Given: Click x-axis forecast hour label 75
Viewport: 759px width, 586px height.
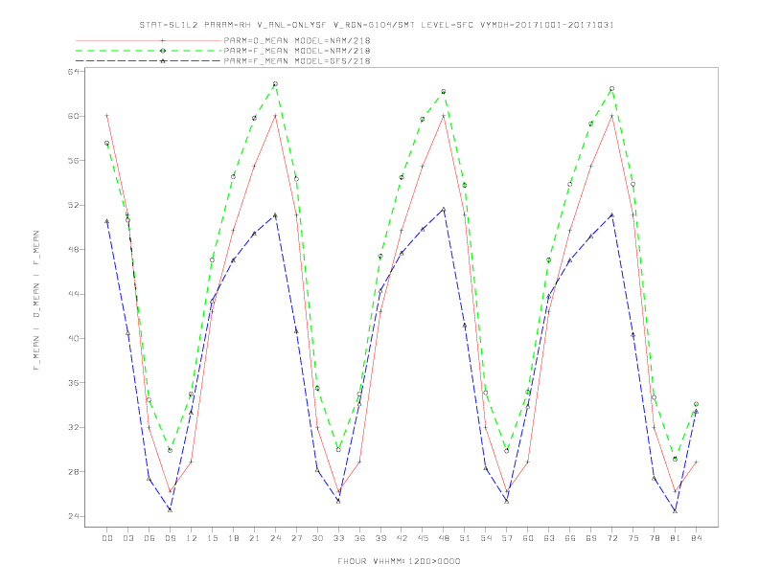Looking at the screenshot, I should tap(633, 538).
